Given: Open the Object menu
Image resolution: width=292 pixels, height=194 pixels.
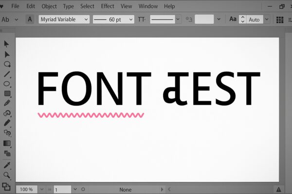Looking at the screenshot, I should pyautogui.click(x=49, y=6).
